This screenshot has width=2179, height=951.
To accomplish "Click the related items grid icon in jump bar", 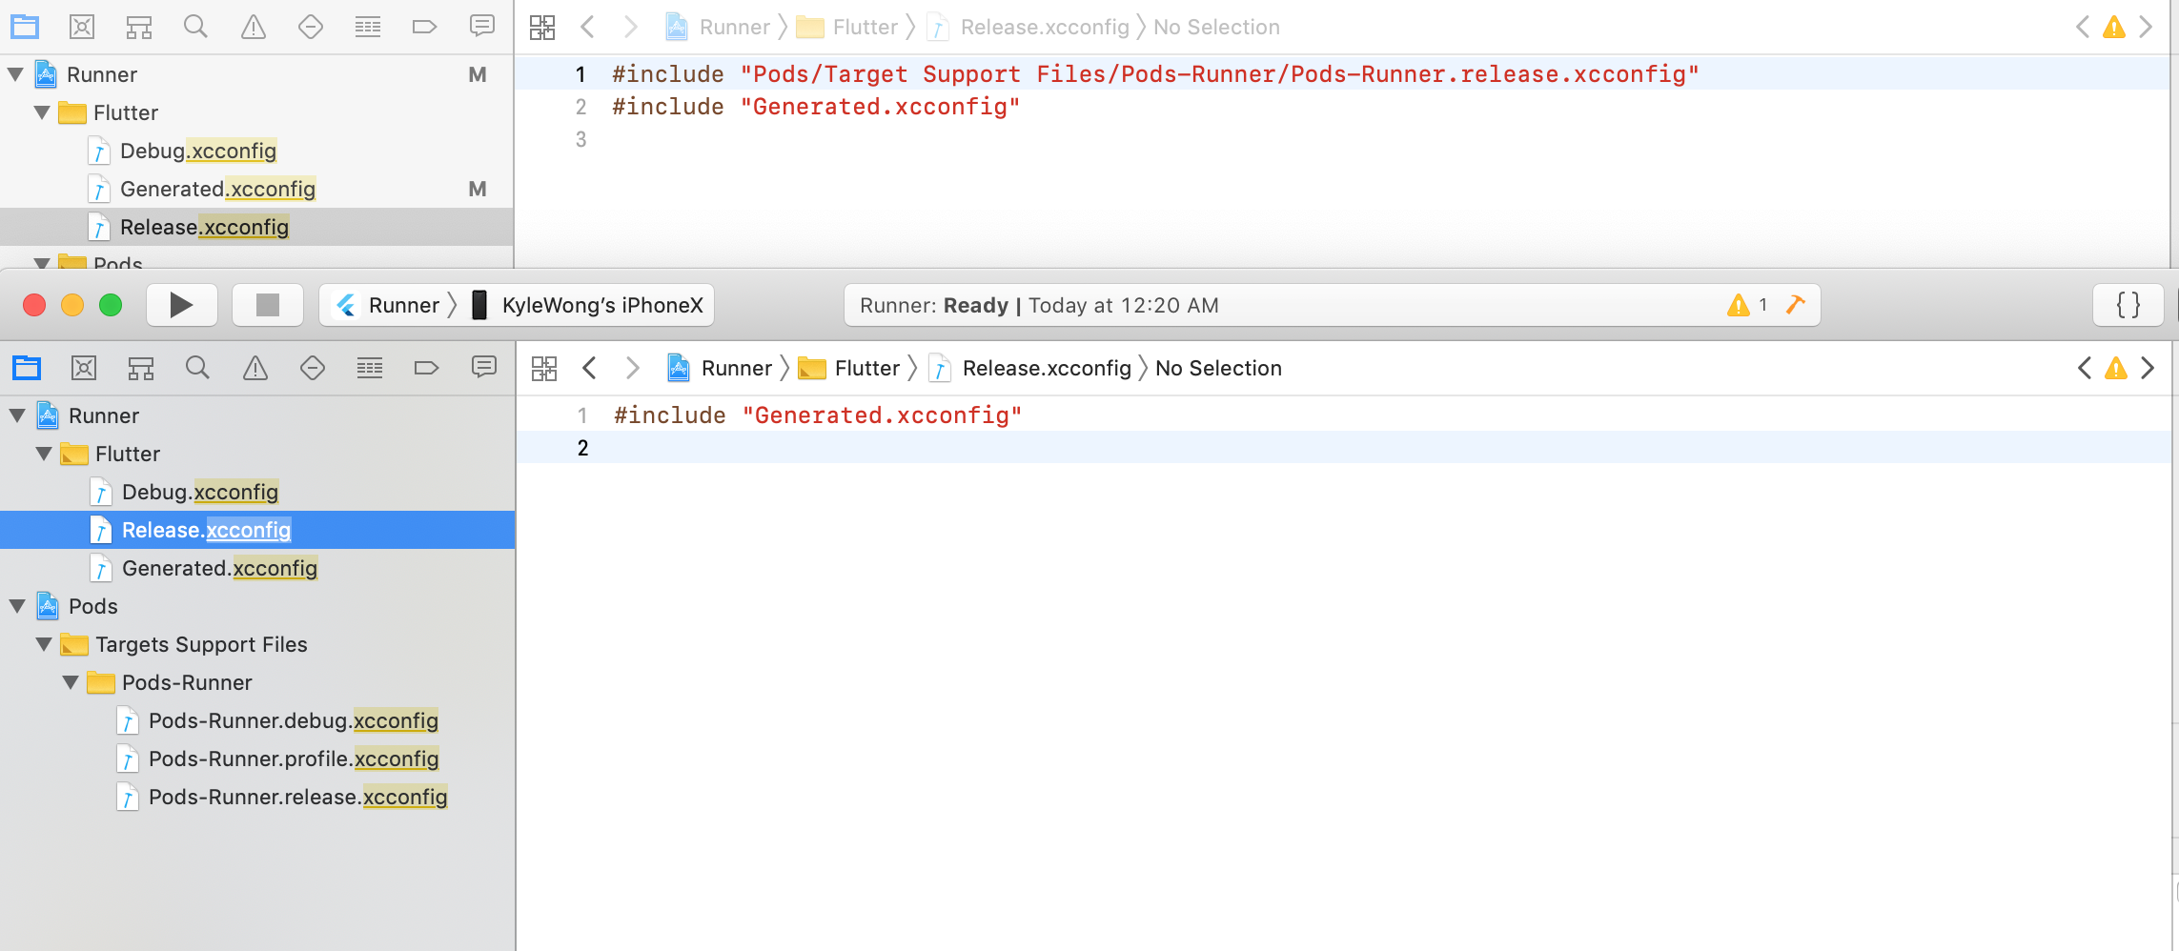I will pyautogui.click(x=543, y=367).
